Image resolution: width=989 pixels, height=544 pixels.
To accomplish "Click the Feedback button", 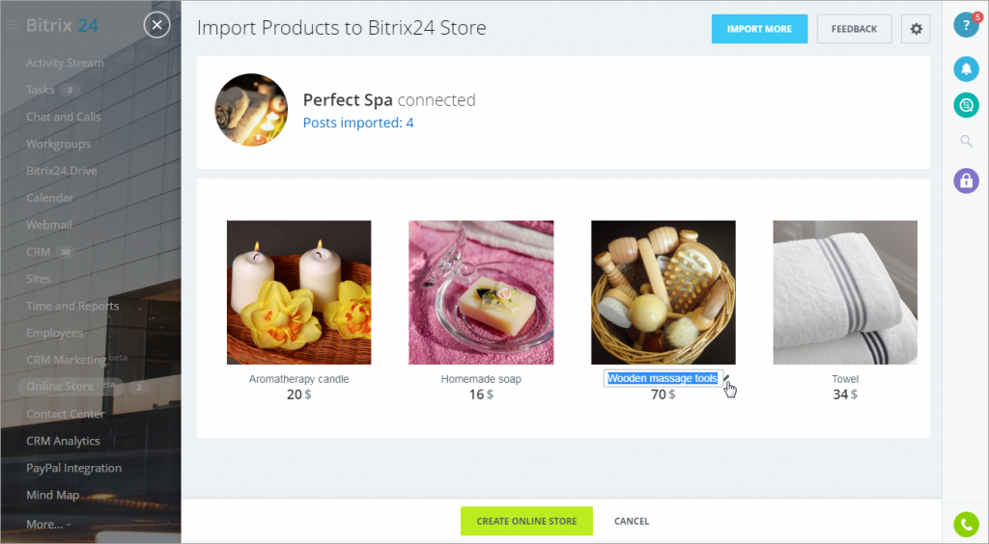I will click(x=854, y=29).
